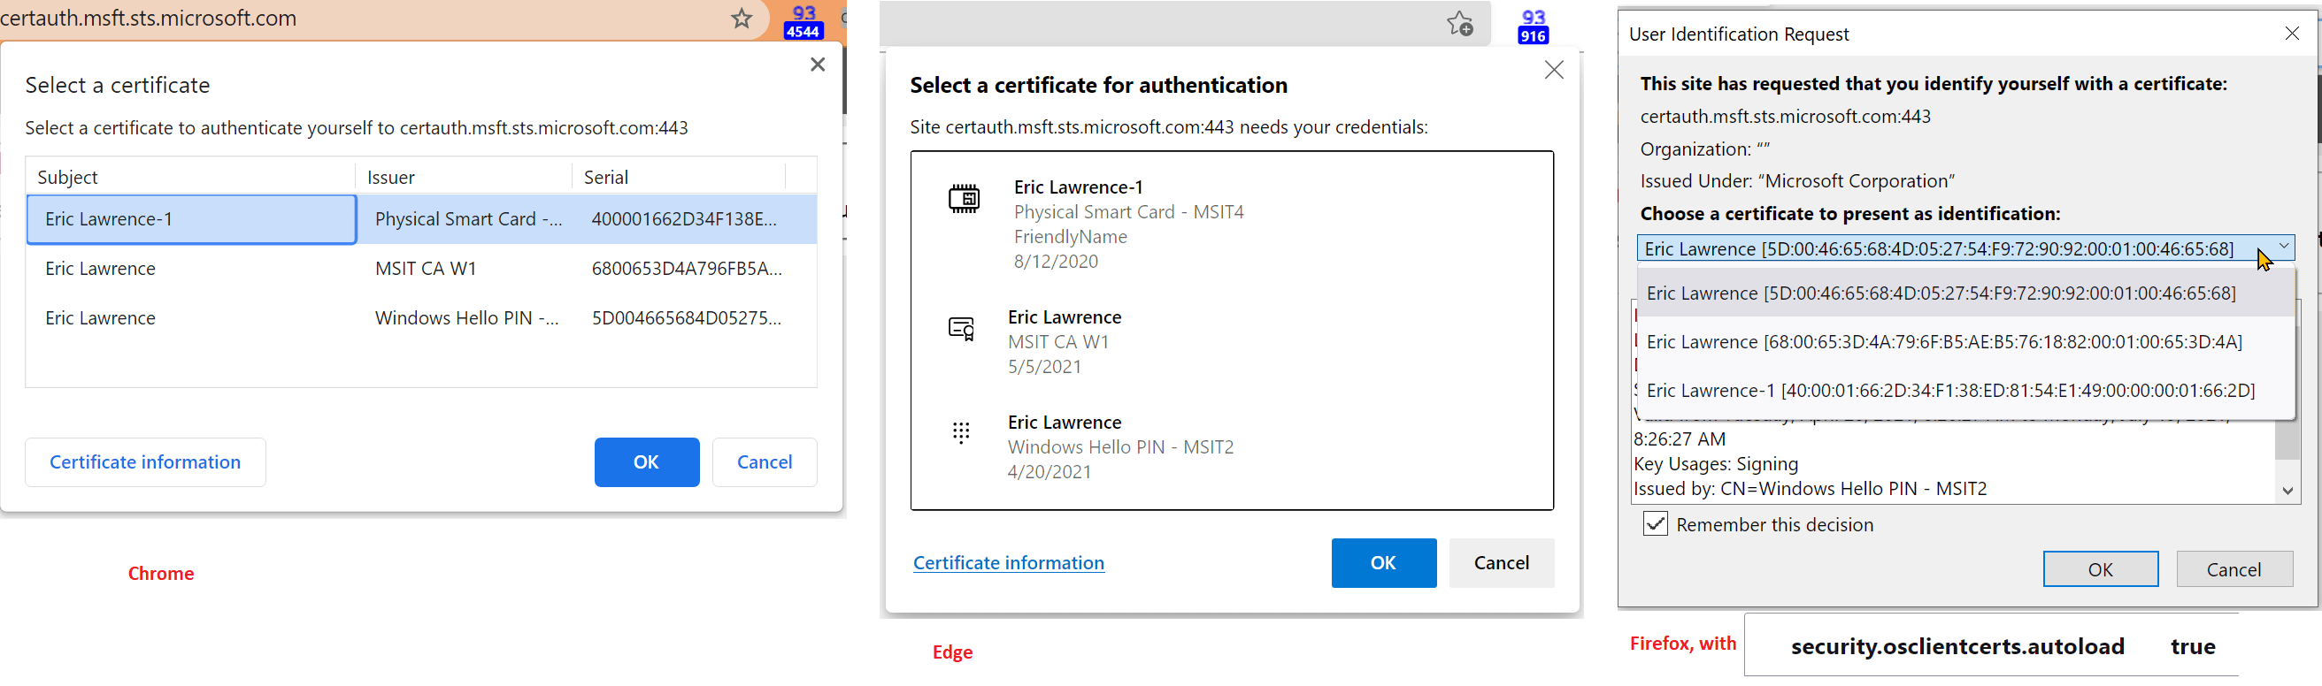The height and width of the screenshot is (686, 2322).
Task: Choose the Eric Lawrence-1 [40:00:01:66…] option in the Firefox list
Action: click(1965, 391)
